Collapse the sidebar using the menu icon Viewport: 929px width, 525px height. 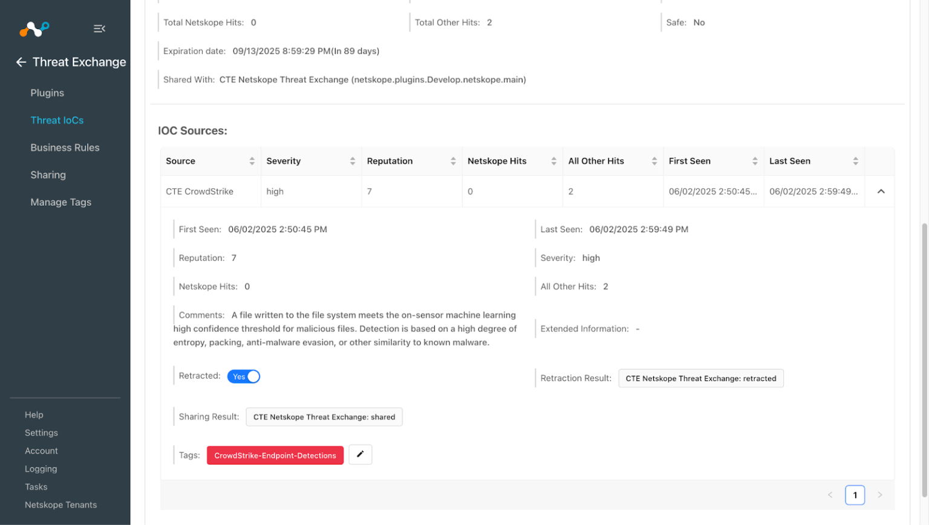point(99,28)
